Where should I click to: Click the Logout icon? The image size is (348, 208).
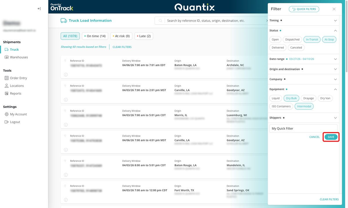coord(6,122)
